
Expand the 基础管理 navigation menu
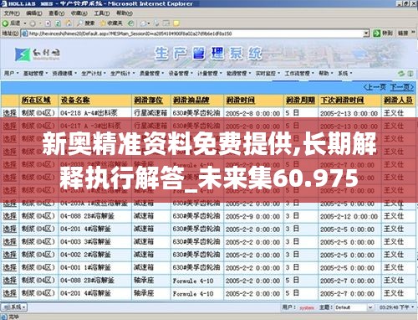(x=35, y=73)
